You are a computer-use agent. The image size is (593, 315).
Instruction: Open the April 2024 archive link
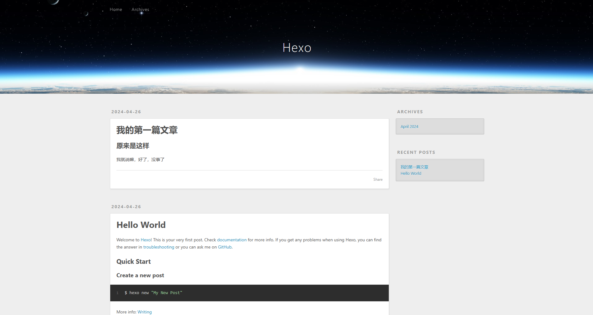[409, 126]
